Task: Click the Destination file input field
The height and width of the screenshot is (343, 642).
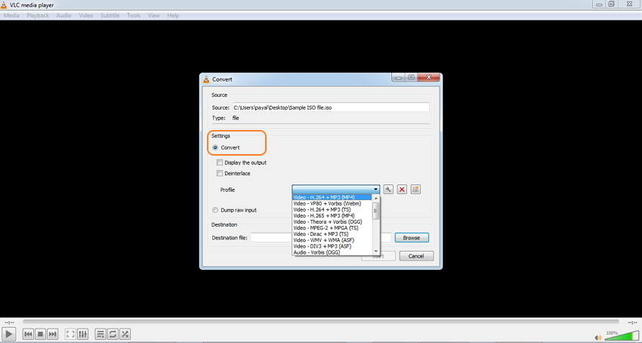Action: click(x=321, y=238)
